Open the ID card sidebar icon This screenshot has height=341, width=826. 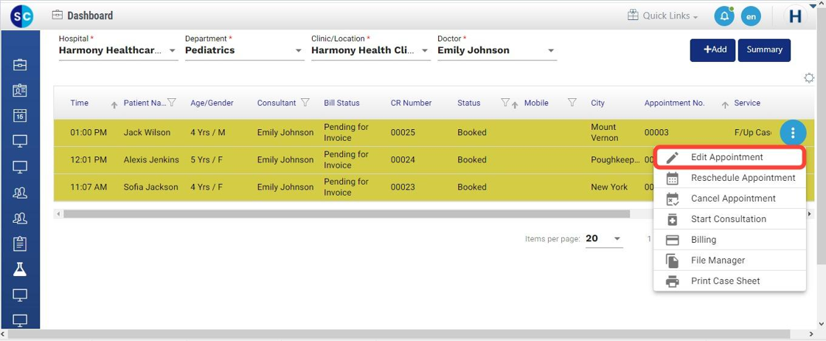tap(19, 90)
